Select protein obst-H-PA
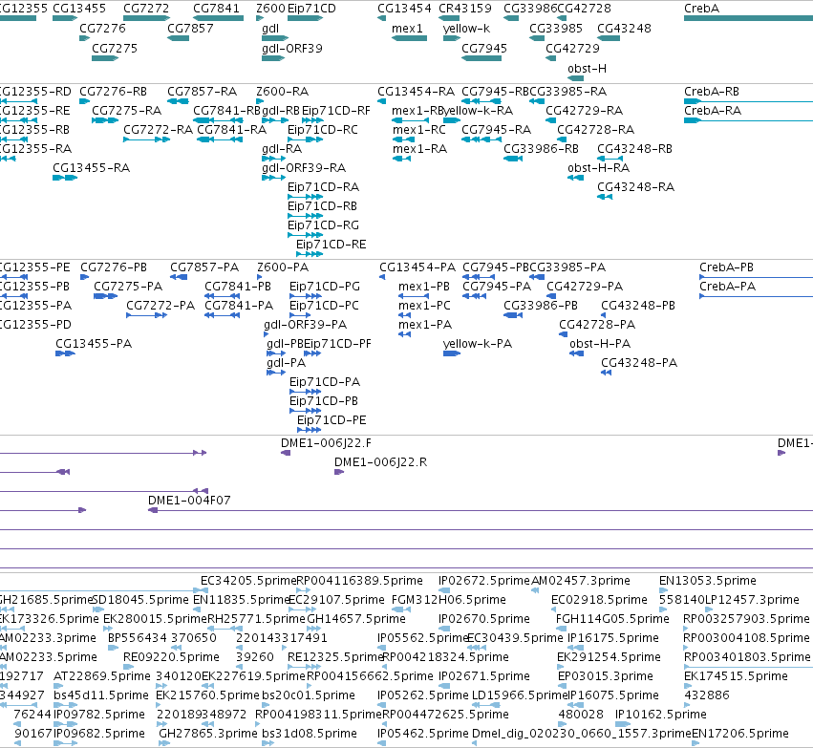 (x=600, y=344)
